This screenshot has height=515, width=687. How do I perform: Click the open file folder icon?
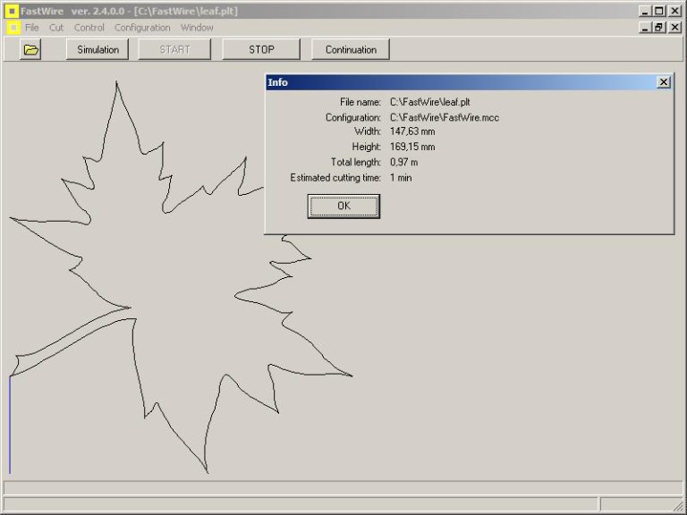31,50
